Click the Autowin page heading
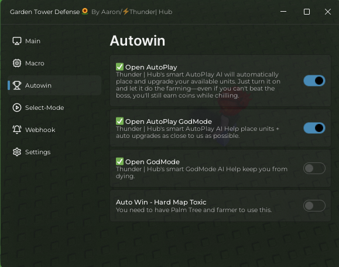The height and width of the screenshot is (267, 339). pyautogui.click(x=138, y=41)
